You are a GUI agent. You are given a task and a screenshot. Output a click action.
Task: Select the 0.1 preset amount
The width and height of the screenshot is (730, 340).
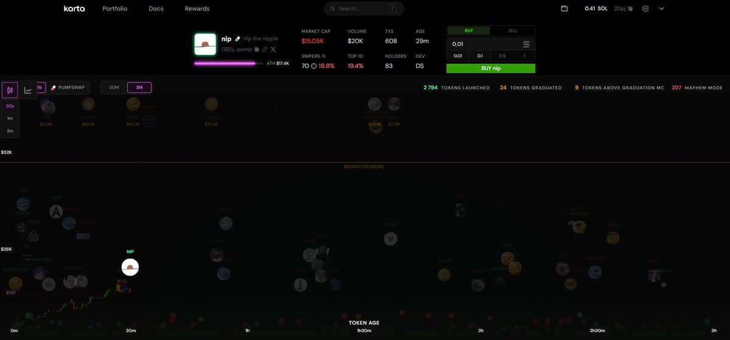(480, 56)
